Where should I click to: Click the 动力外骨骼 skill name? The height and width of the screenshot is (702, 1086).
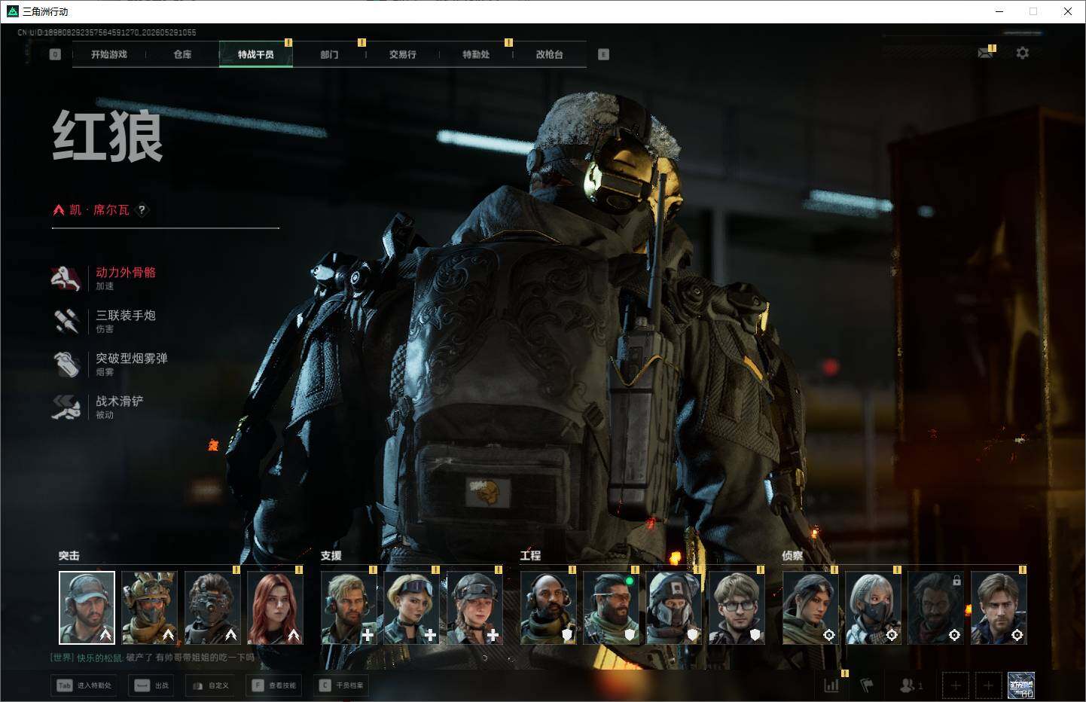coord(126,273)
